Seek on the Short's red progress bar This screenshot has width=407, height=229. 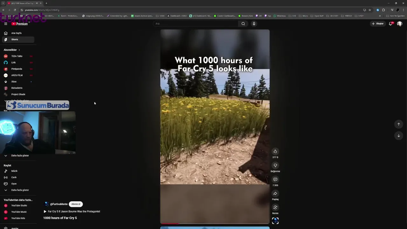point(215,224)
